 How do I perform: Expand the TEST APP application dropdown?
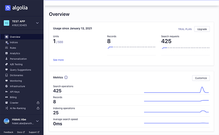[x=37, y=23]
